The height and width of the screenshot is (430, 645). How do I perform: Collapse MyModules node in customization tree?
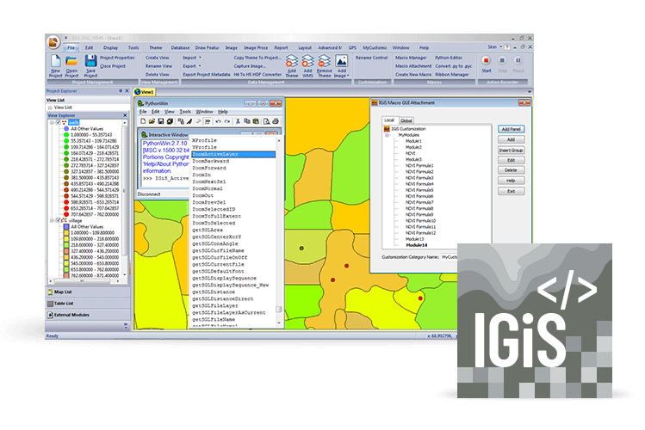(x=388, y=135)
